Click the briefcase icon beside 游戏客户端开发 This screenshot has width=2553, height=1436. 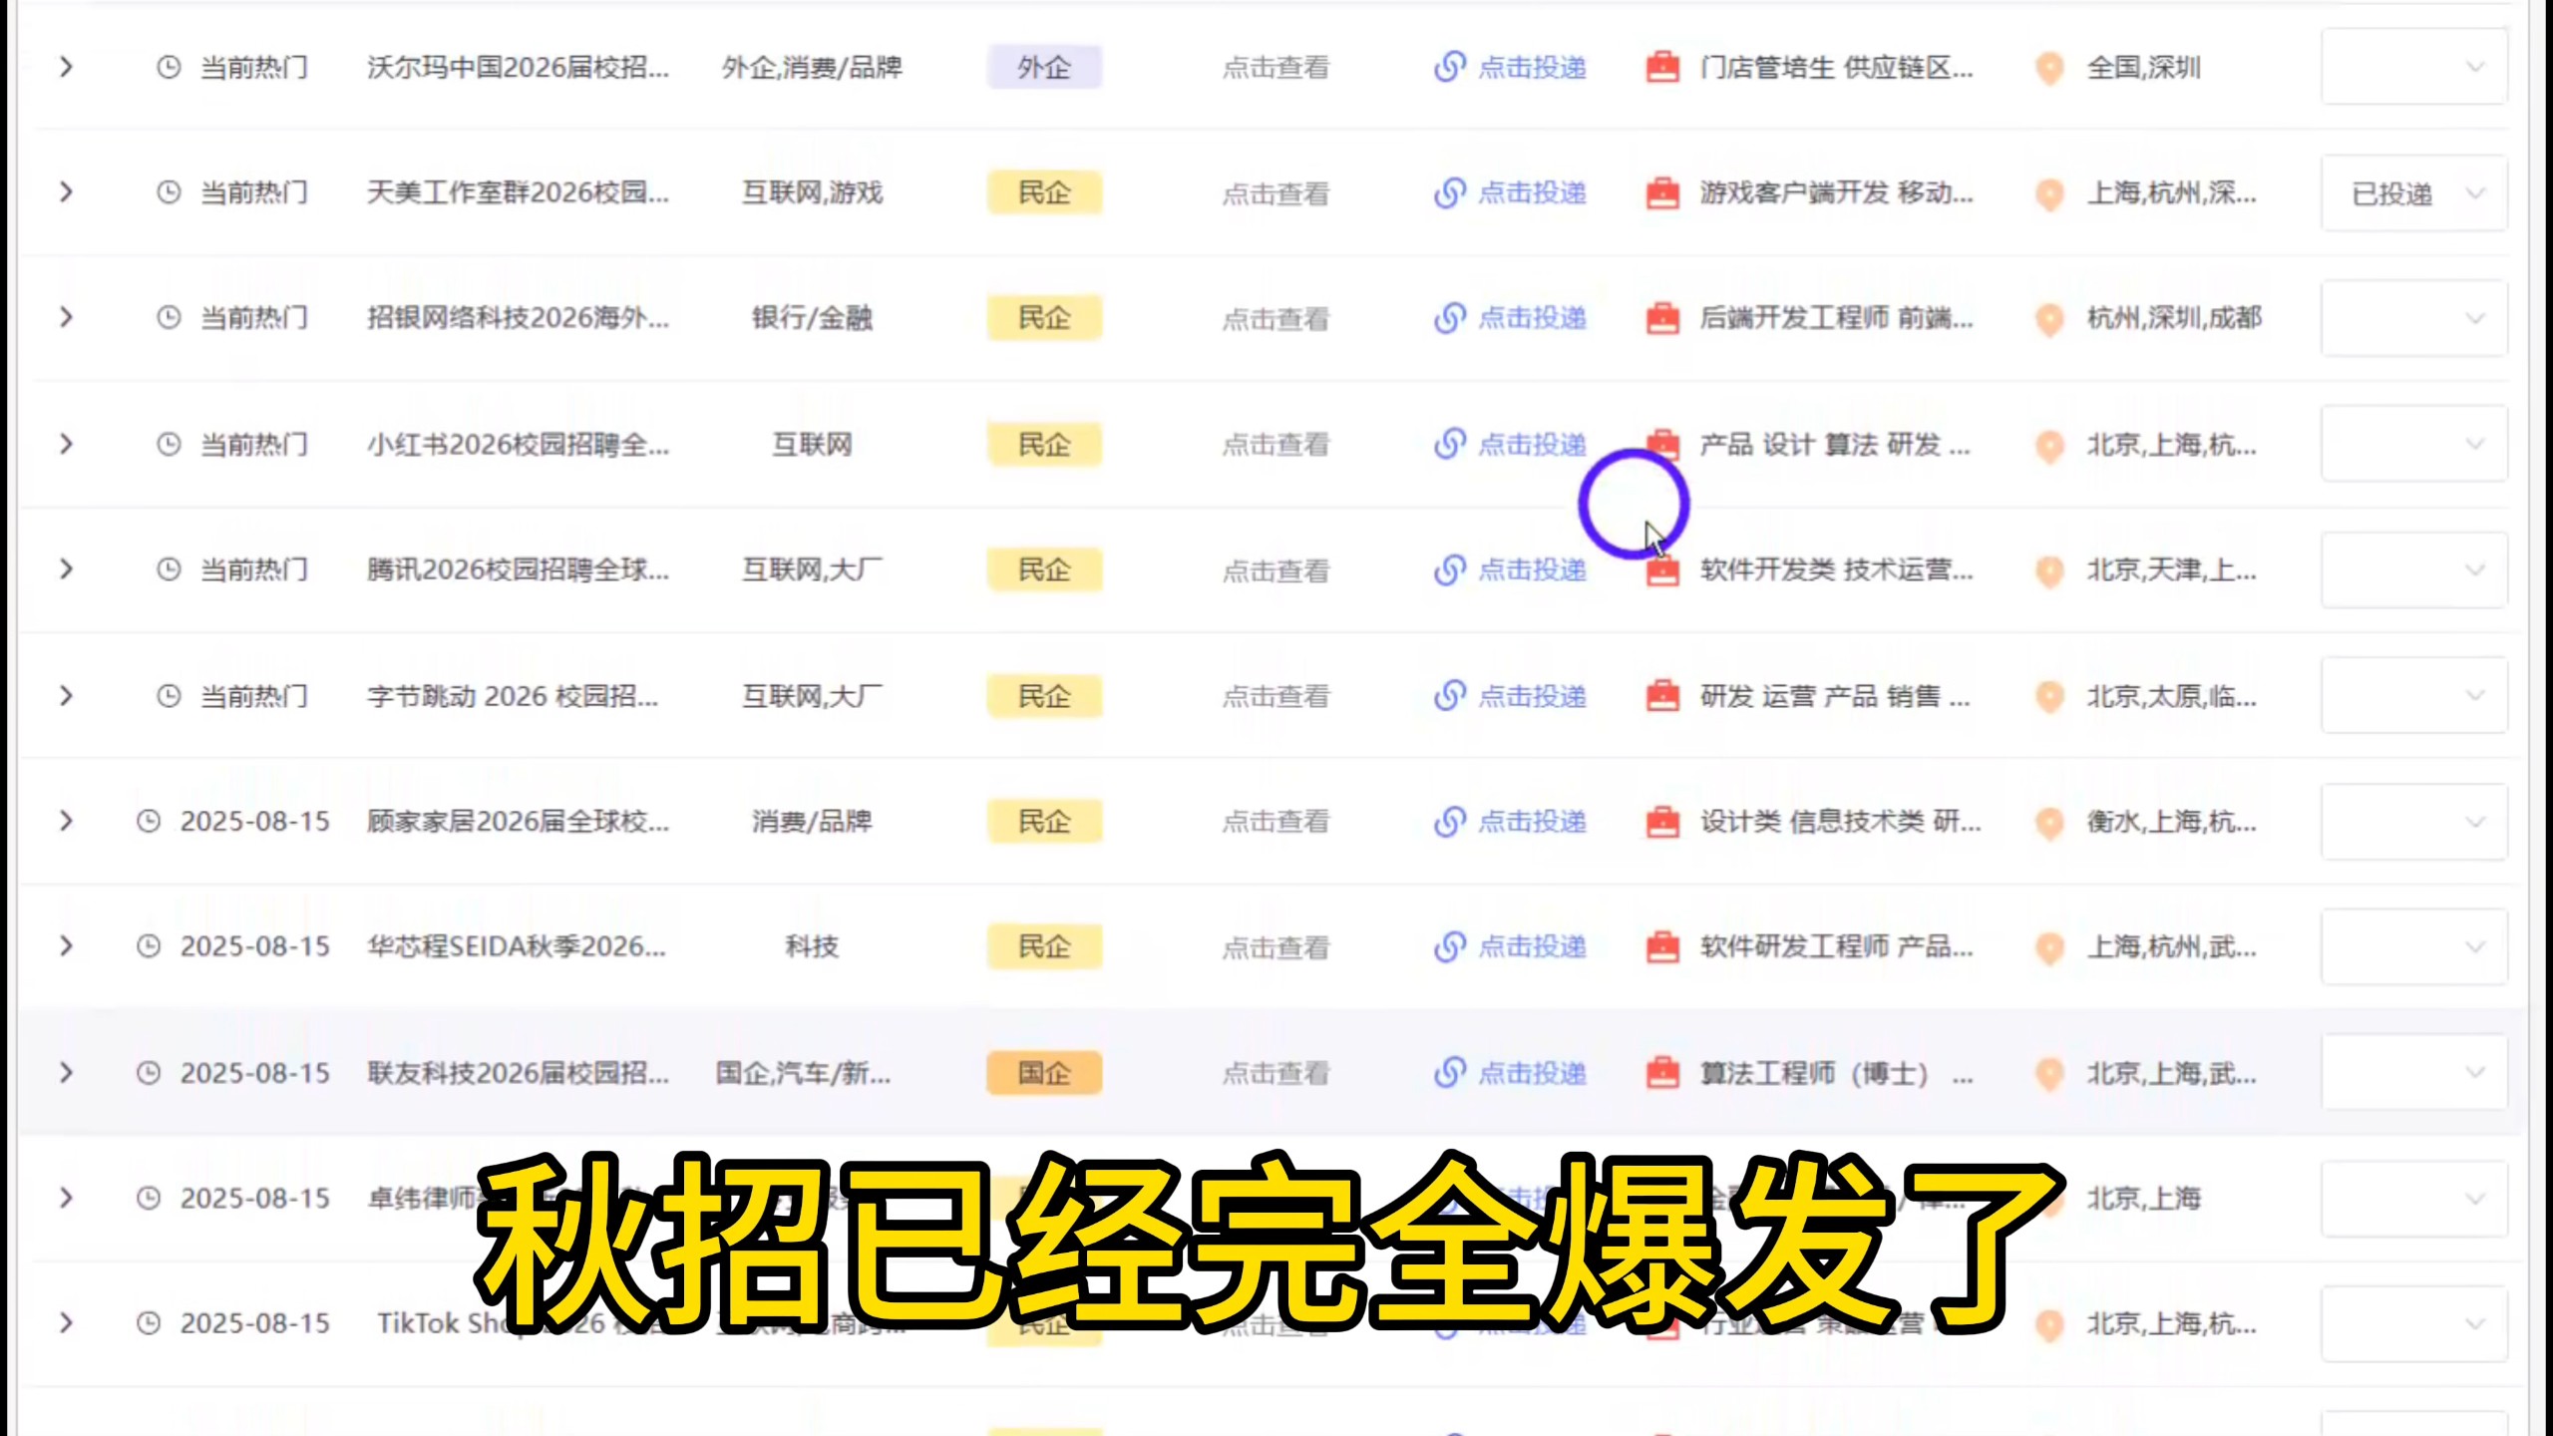pos(1662,192)
